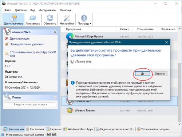Switch to the Системные tab
Image resolution: width=182 pixels, height=137 pixels.
click(x=35, y=129)
